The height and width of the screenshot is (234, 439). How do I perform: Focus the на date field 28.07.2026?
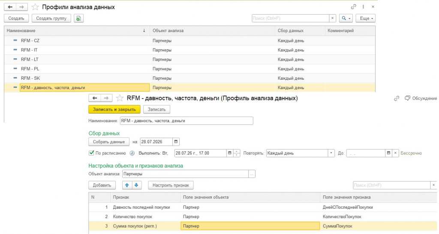[x=156, y=142]
